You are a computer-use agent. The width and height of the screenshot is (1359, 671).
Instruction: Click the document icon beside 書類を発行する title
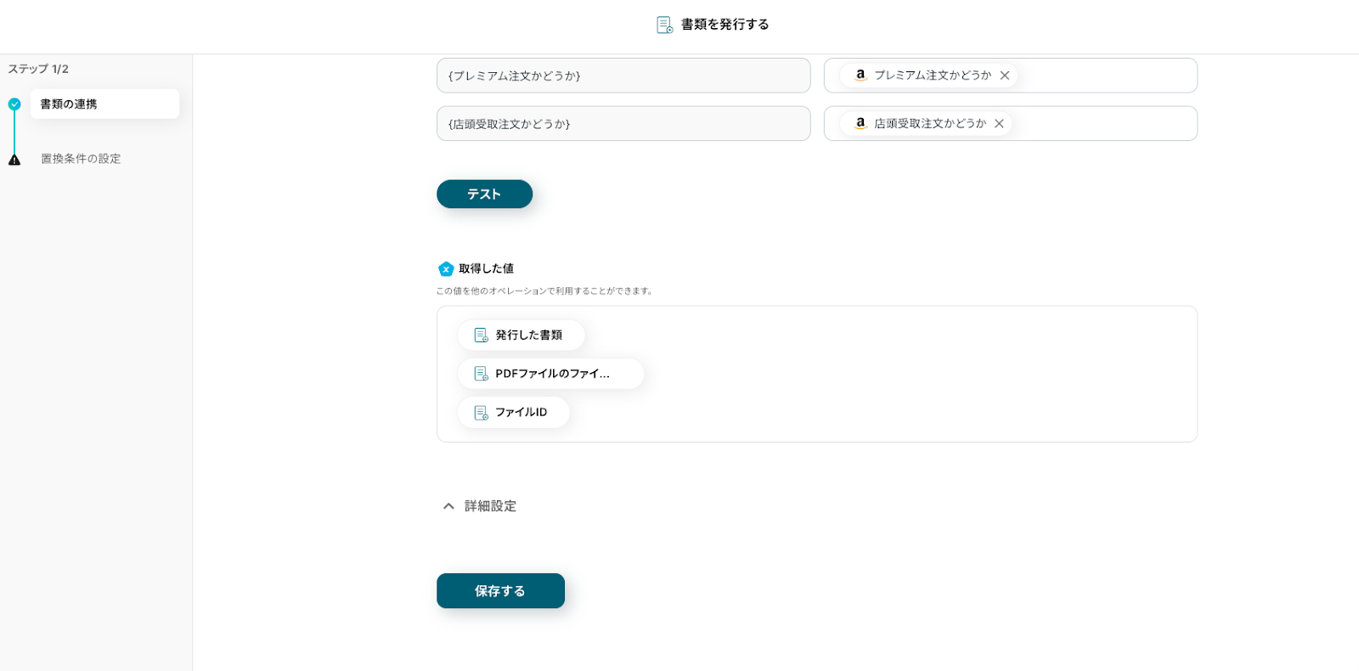(664, 25)
